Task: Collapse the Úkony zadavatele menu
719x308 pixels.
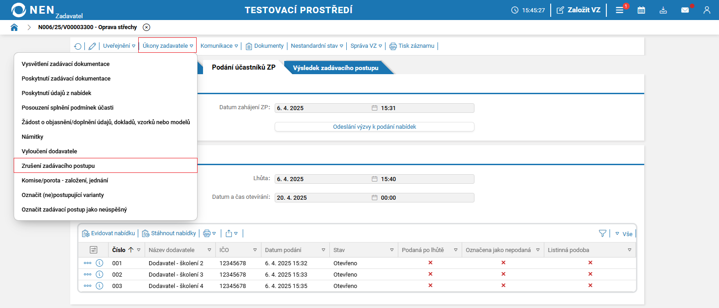Action: click(x=167, y=45)
